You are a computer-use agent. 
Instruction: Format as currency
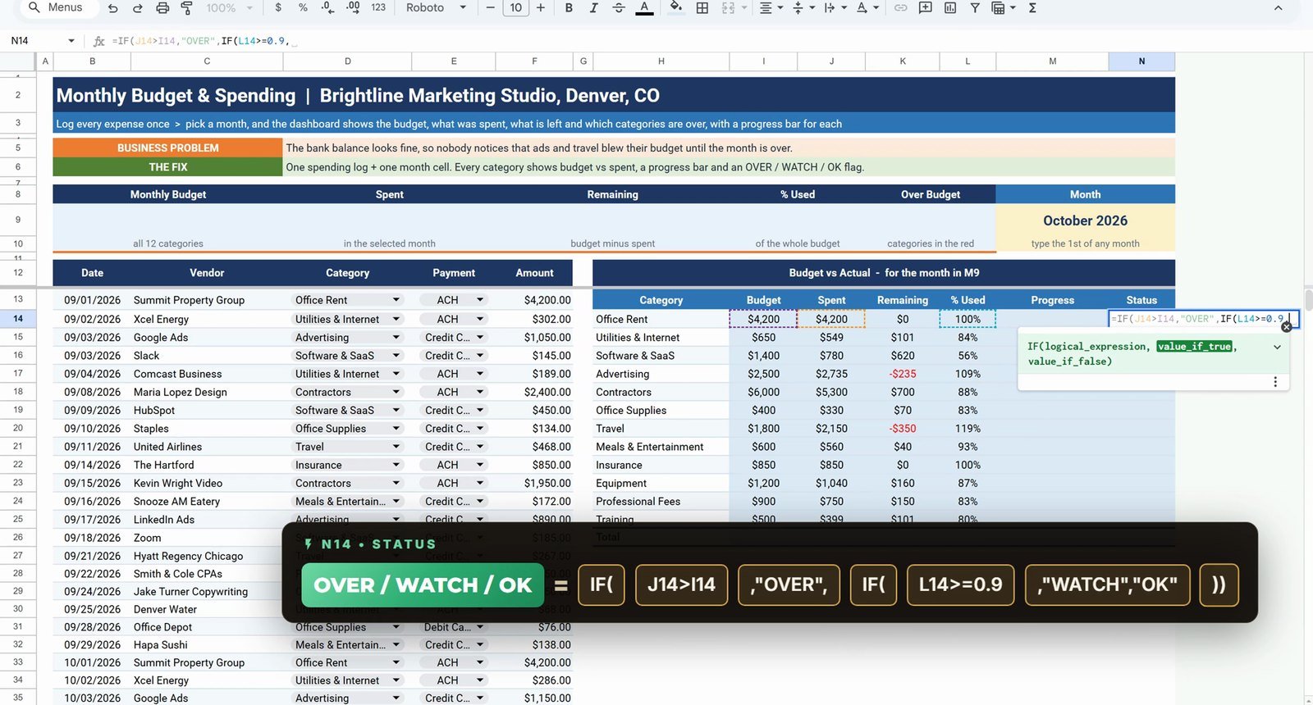[x=278, y=7]
